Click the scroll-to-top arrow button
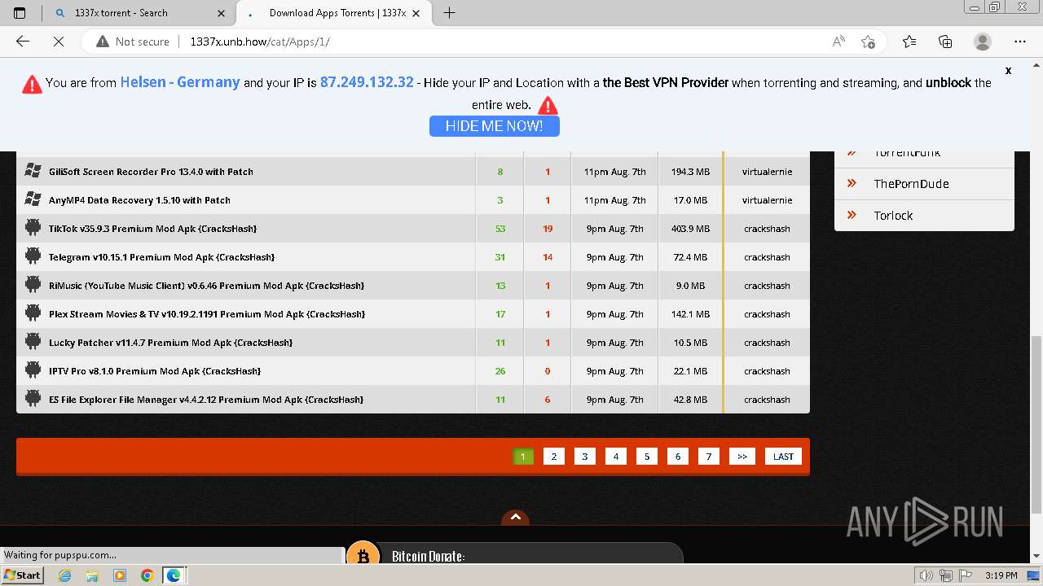The image size is (1043, 586). 515,518
